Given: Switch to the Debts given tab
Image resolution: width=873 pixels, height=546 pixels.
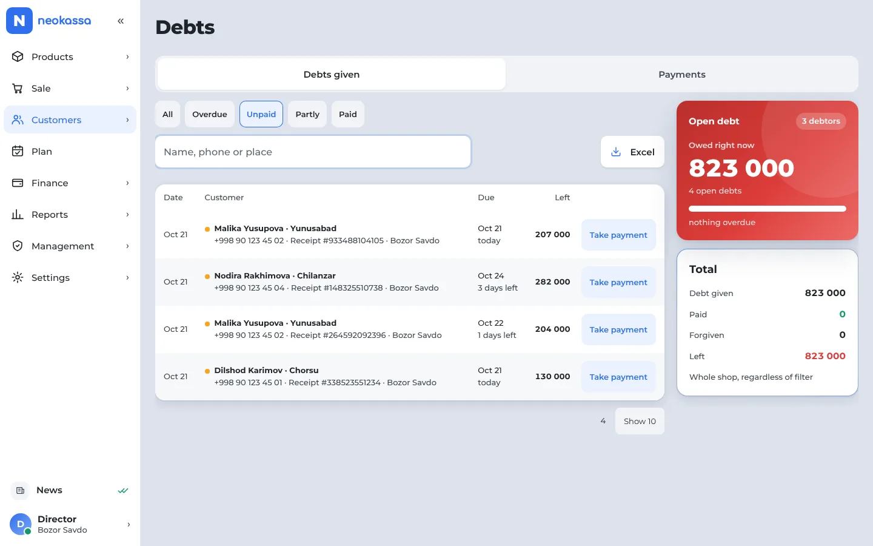Looking at the screenshot, I should (332, 74).
